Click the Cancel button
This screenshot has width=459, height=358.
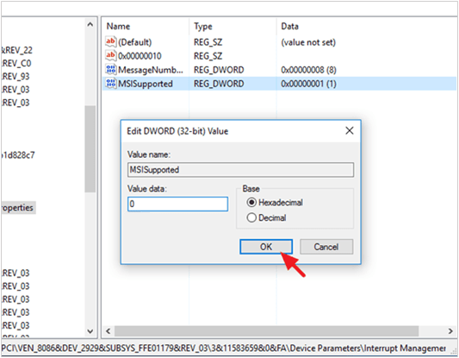tap(326, 247)
